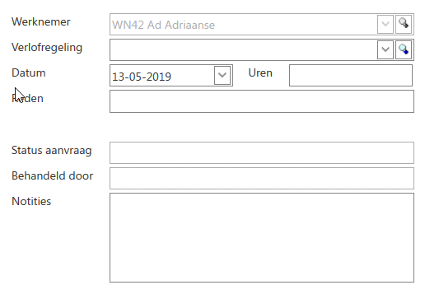This screenshot has width=439, height=299.
Task: Open the Verlofregeling search magnifier icon
Action: point(404,49)
